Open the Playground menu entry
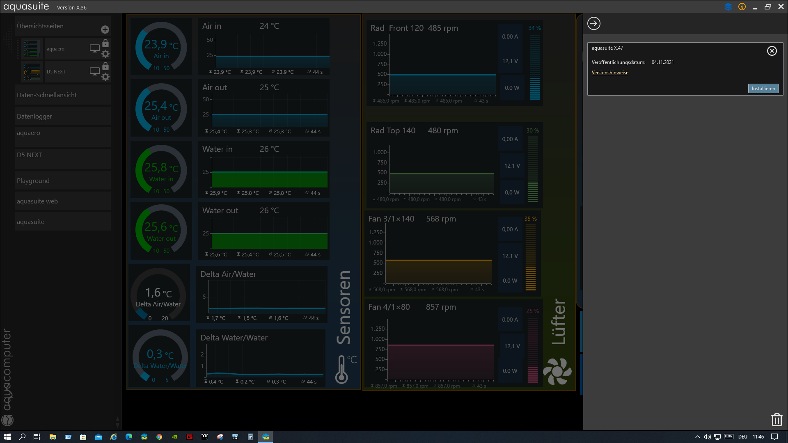 pos(33,180)
